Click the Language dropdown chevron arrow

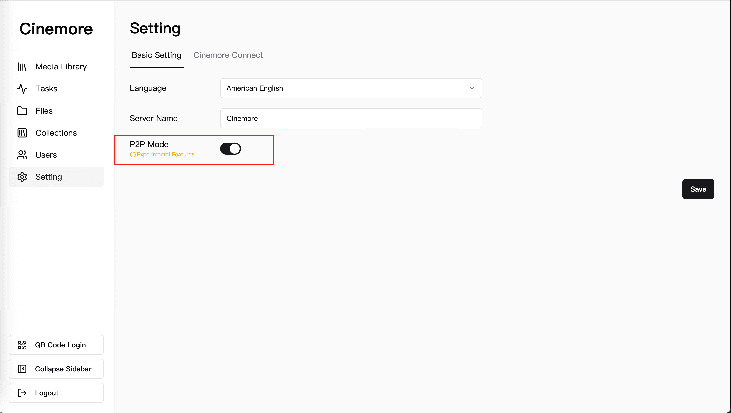click(472, 88)
